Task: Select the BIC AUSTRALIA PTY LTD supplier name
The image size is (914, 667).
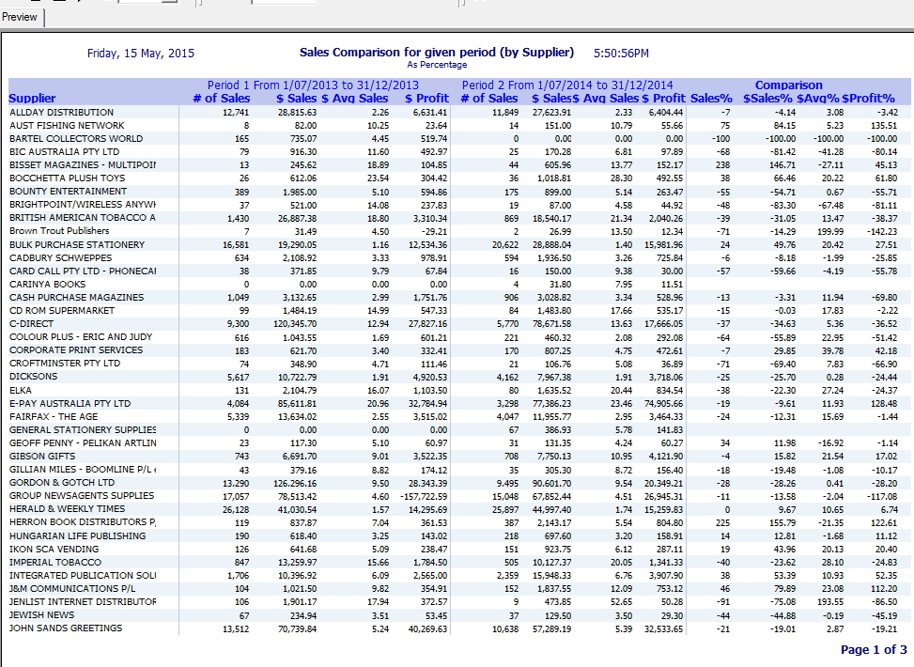Action: 64,151
